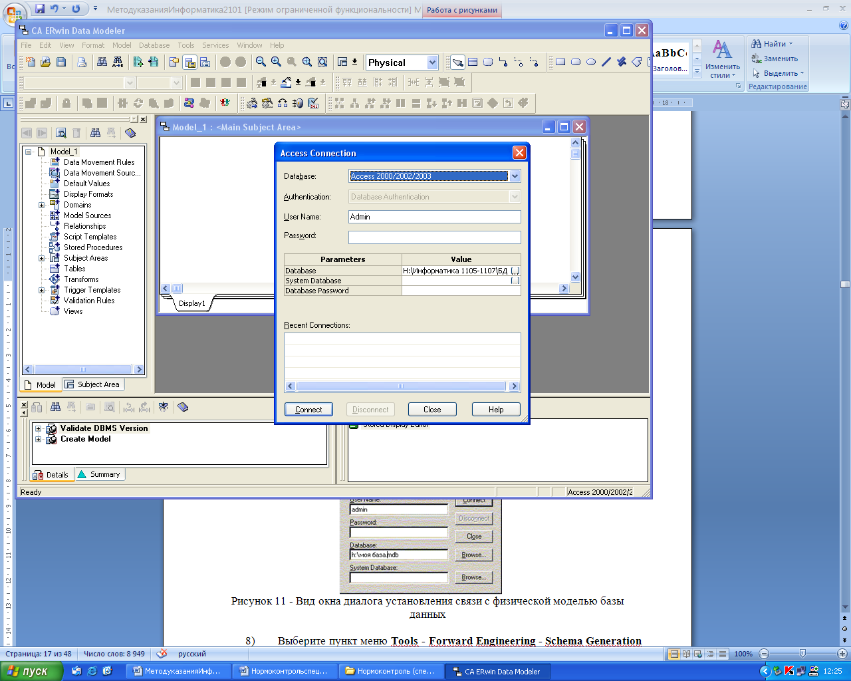This screenshot has width=851, height=681.
Task: Expand the Domains tree node
Action: coord(41,205)
